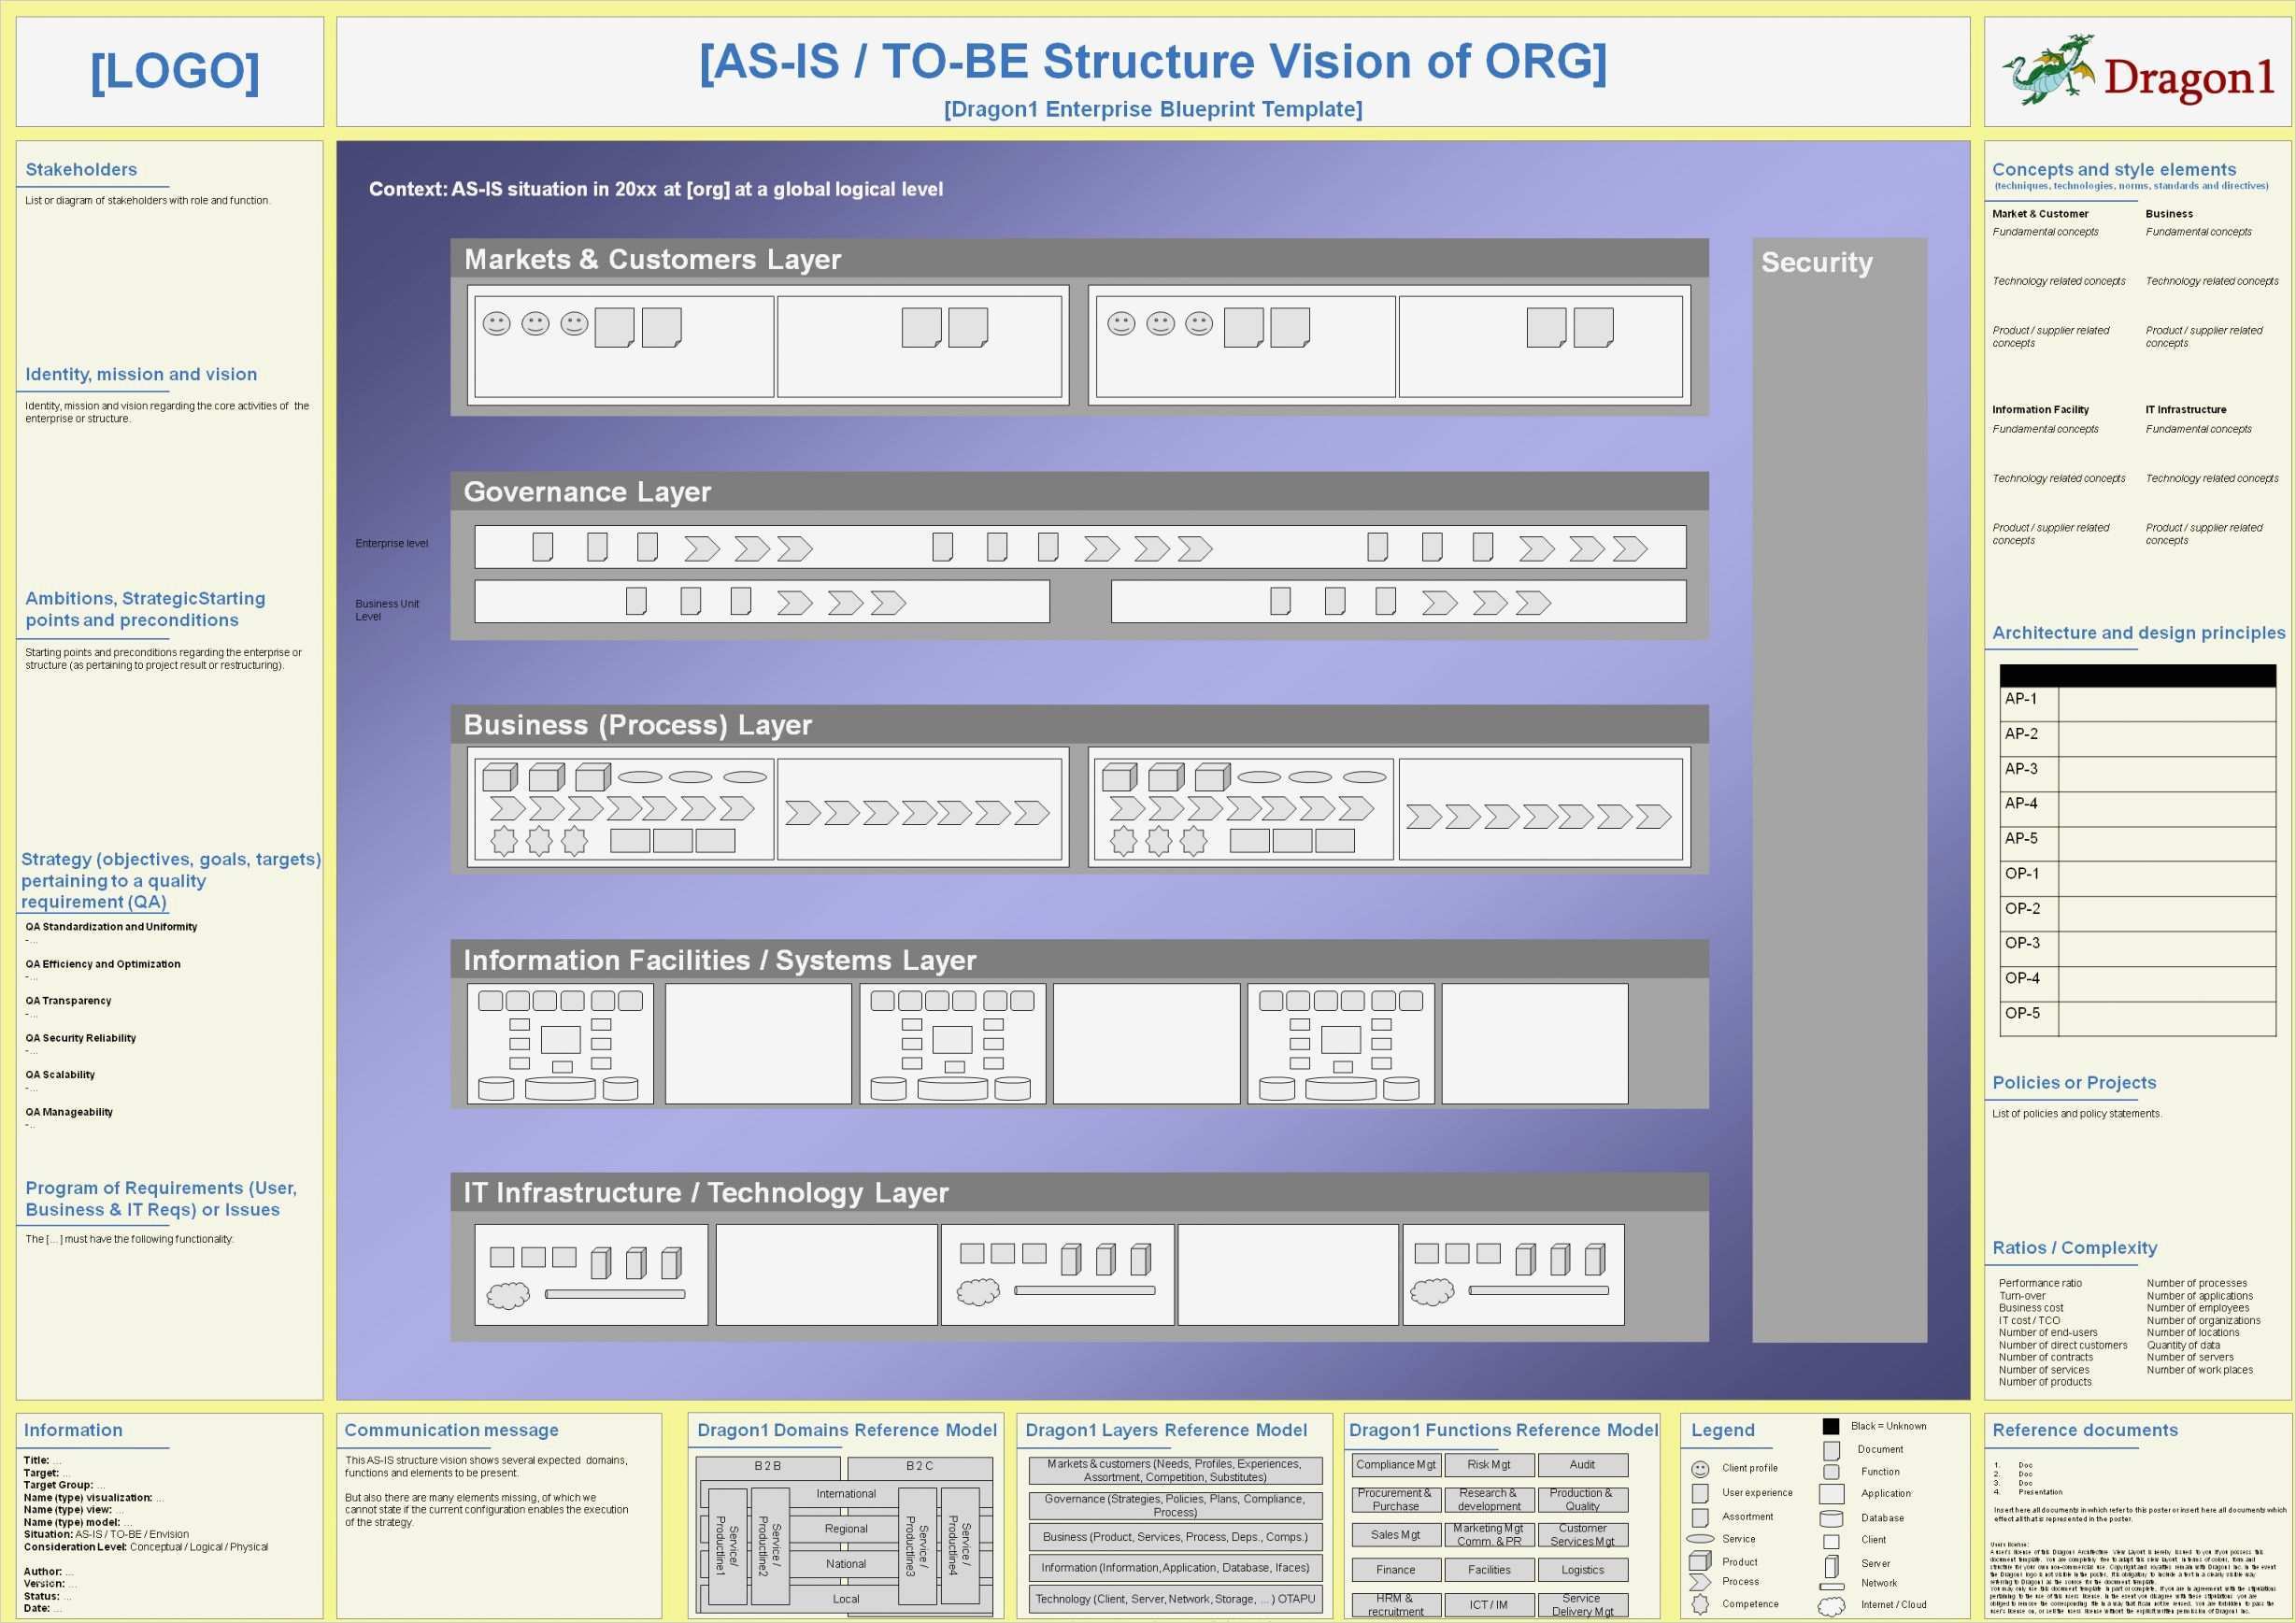This screenshot has height=1623, width=2296.
Task: Click the Function icon in the legend
Action: tap(1832, 1472)
